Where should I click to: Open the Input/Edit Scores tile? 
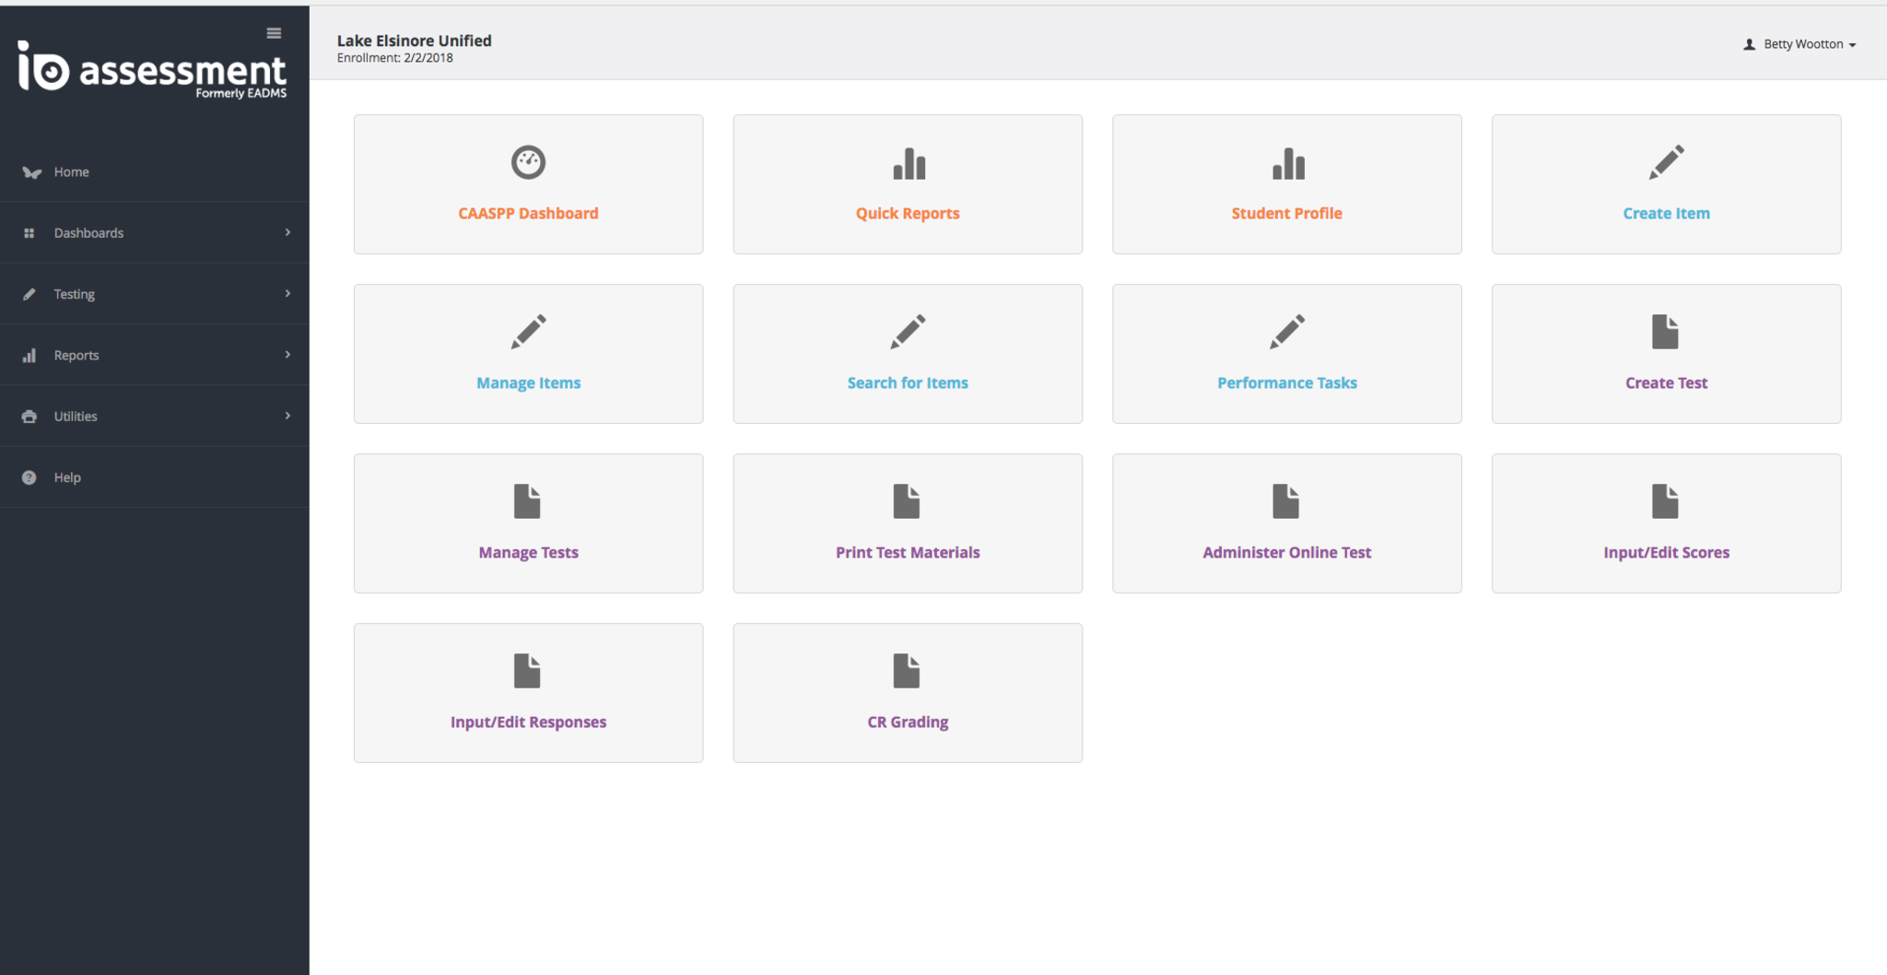[x=1666, y=523]
